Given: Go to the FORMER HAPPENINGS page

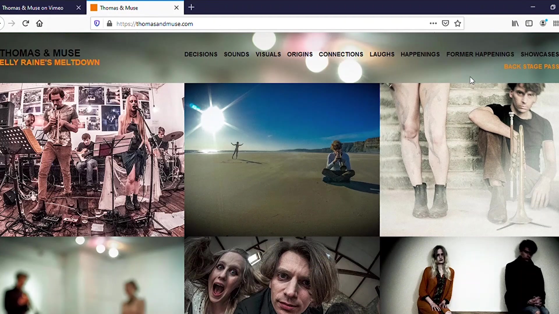Looking at the screenshot, I should pos(480,54).
